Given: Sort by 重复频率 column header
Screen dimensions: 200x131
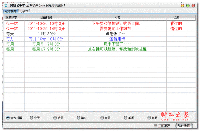Looking at the screenshot, I should (x=14, y=18).
